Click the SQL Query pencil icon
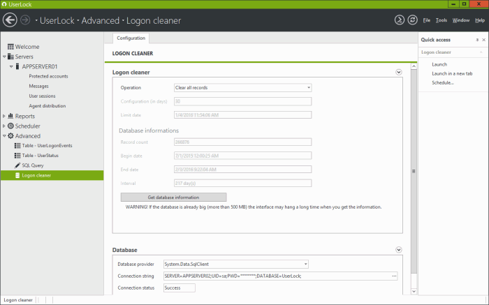Image resolution: width=489 pixels, height=305 pixels. [17, 165]
